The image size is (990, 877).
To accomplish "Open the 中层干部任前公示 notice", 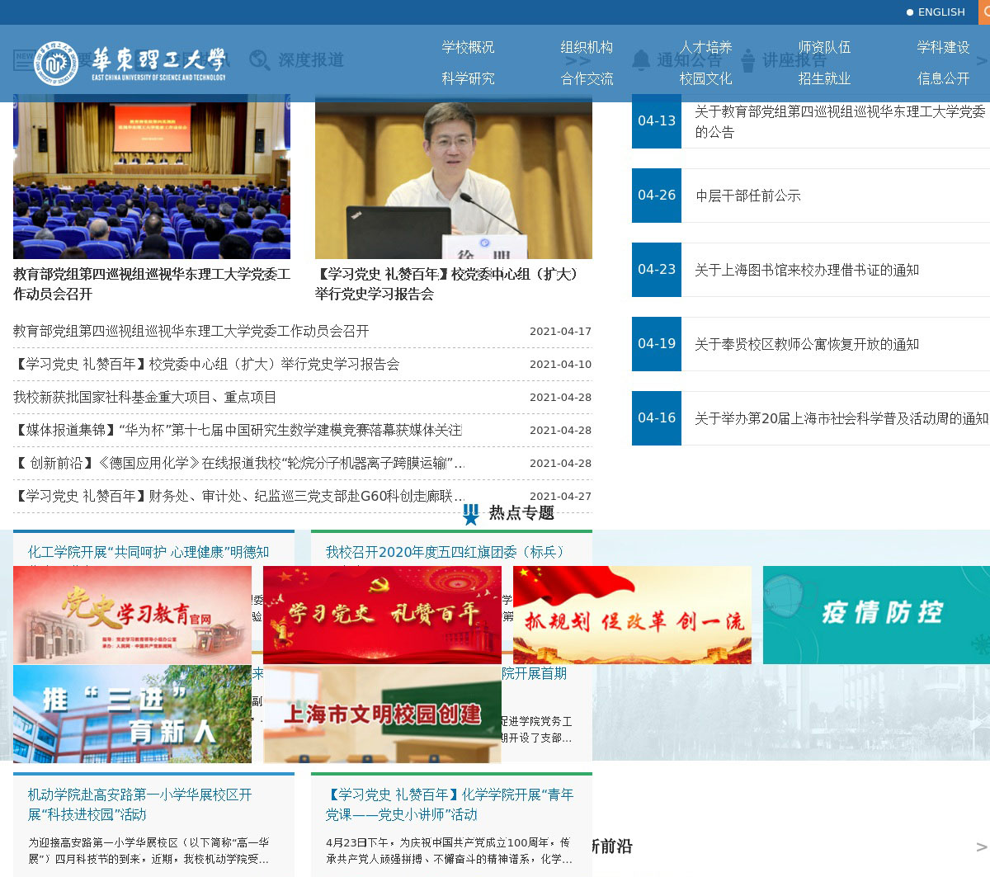I will 748,196.
